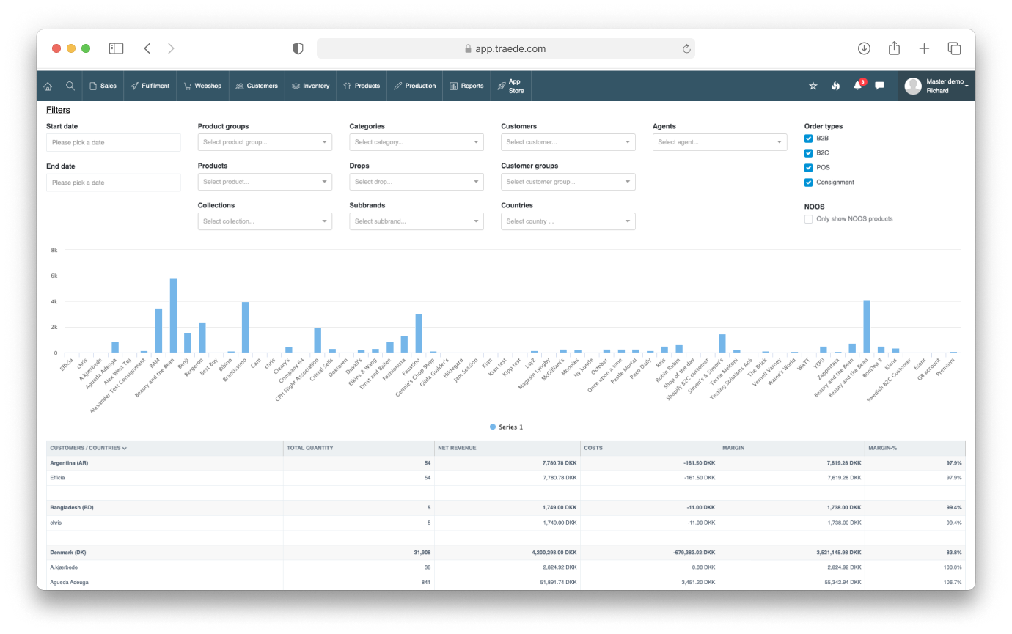This screenshot has width=1012, height=634.
Task: Open Select customer group dropdown
Action: [x=568, y=182]
